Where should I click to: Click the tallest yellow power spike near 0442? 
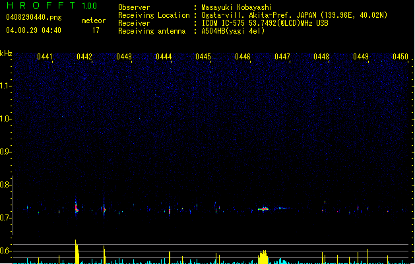[x=77, y=252]
